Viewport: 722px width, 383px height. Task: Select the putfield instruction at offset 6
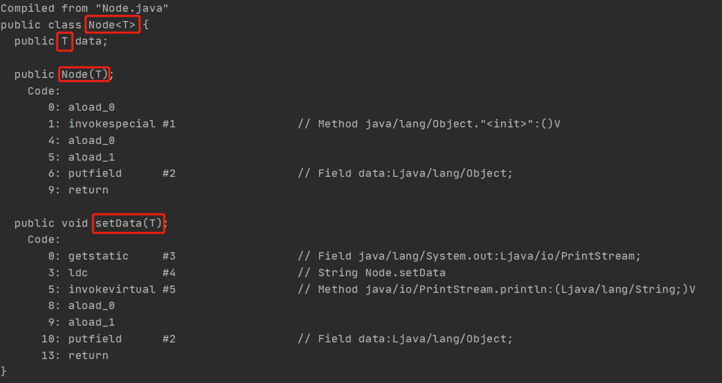click(x=95, y=173)
